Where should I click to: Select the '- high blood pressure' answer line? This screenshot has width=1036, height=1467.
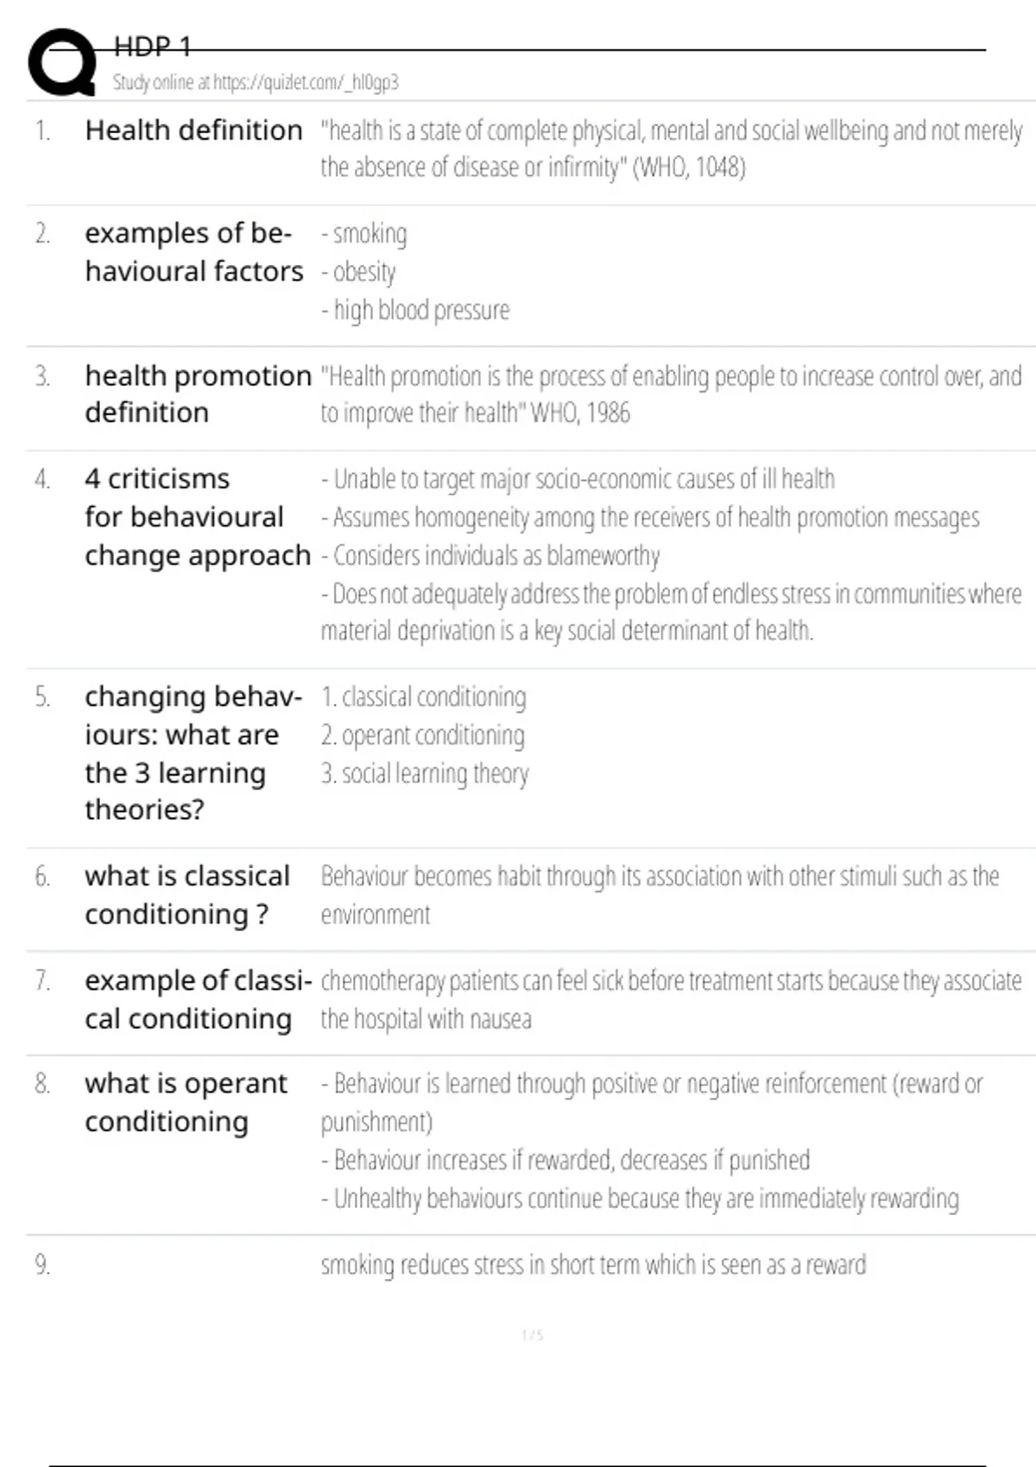tap(415, 310)
